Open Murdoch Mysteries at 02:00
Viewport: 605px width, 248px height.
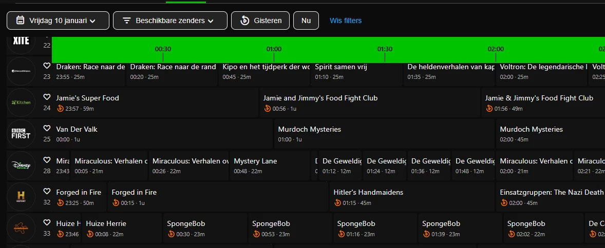[x=551, y=134]
